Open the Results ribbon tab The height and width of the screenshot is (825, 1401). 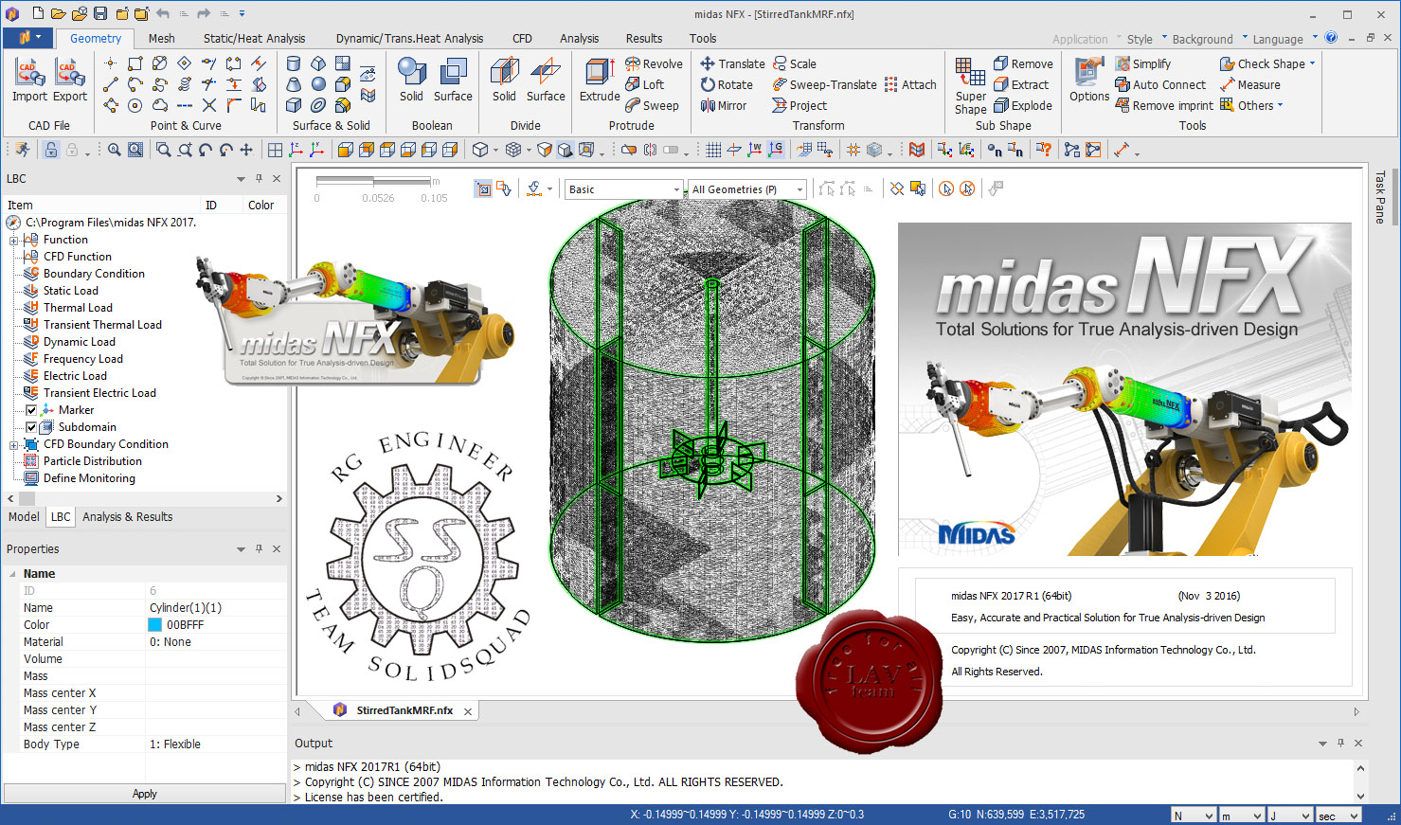coord(644,39)
